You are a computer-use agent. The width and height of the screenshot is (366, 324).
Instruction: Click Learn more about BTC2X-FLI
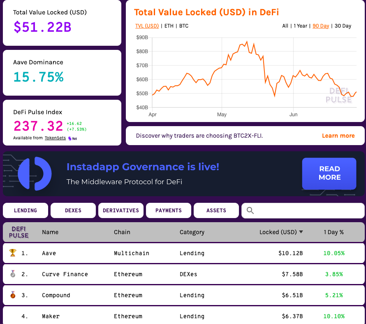coord(338,135)
